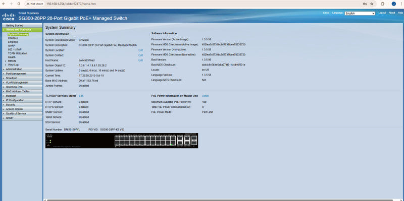Edit the System Location
404x201 pixels.
pos(141,50)
